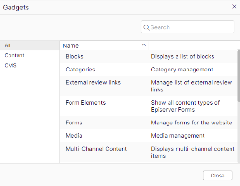The width and height of the screenshot is (240, 186).
Task: Click the magnifier icon in the search box
Action: point(146,27)
